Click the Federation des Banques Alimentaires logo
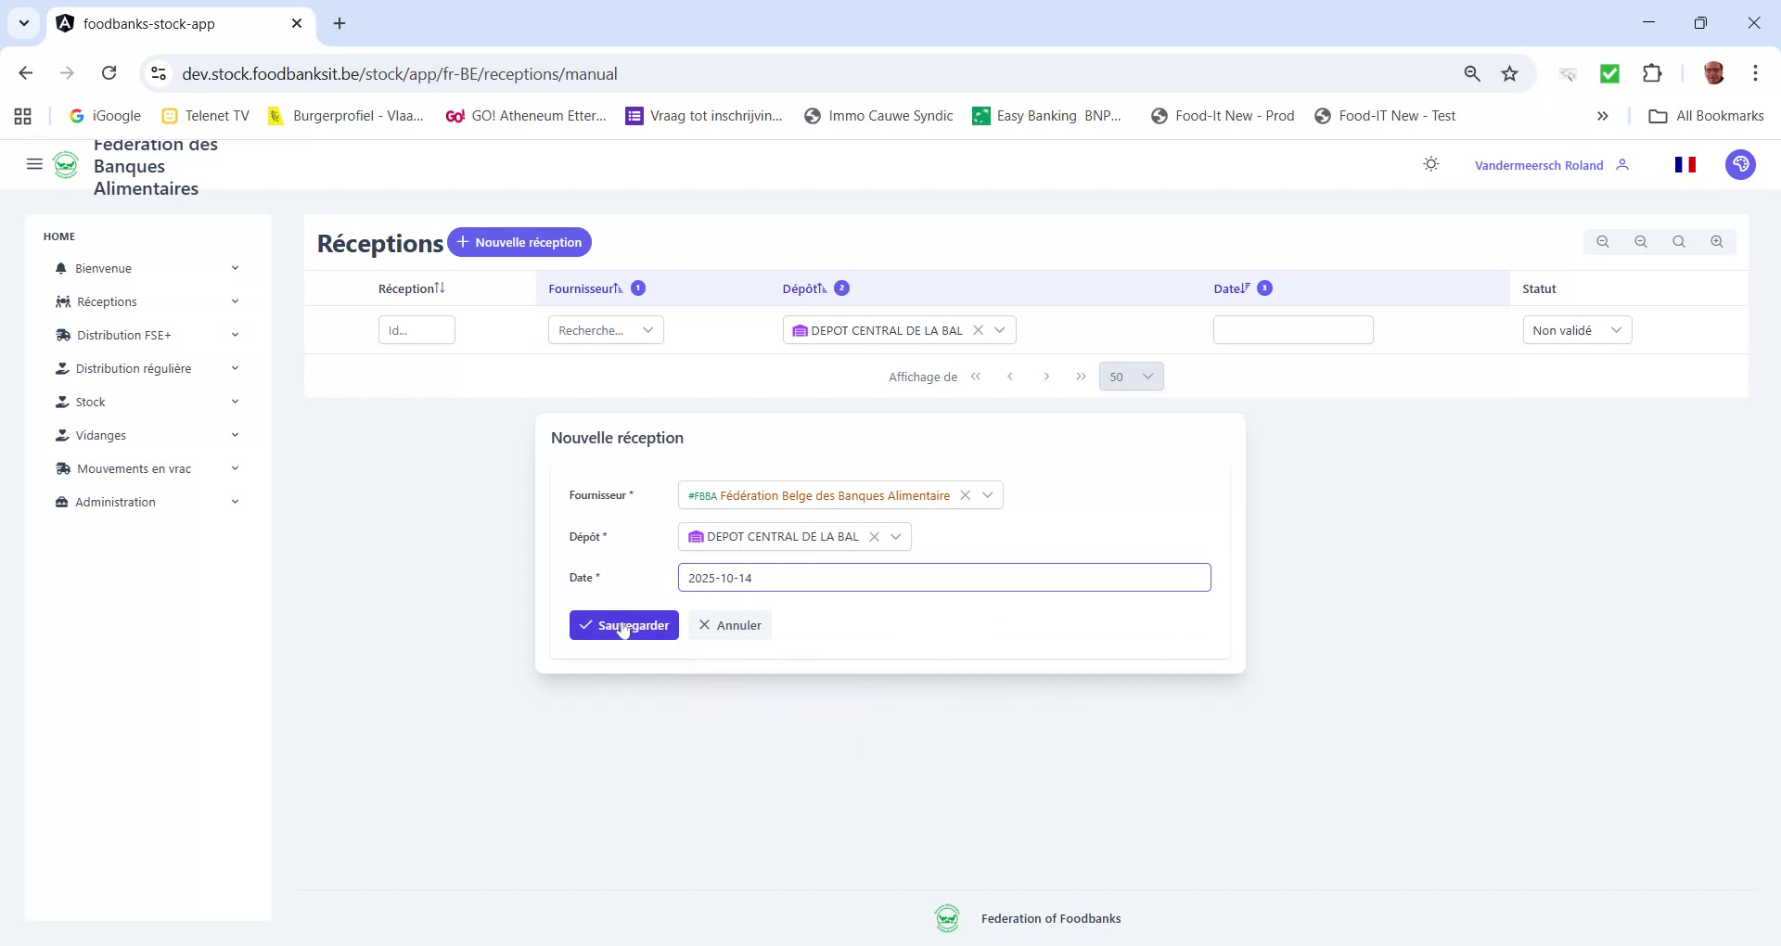 pyautogui.click(x=66, y=164)
